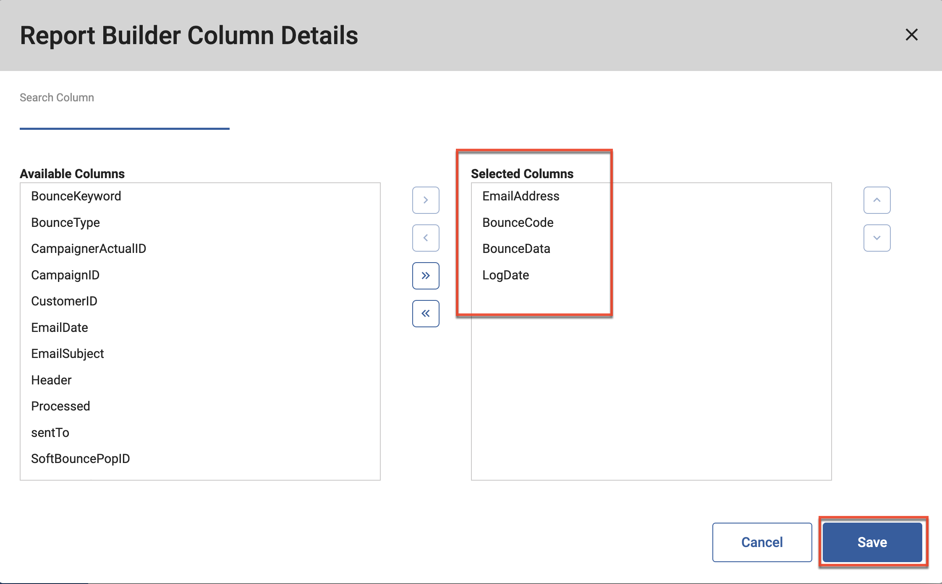Select EmailAddress in Selected Columns

(521, 196)
